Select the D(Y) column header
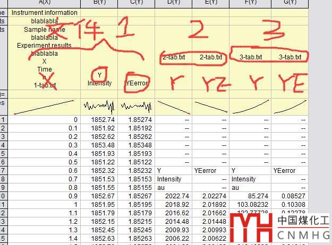 (173, 3)
